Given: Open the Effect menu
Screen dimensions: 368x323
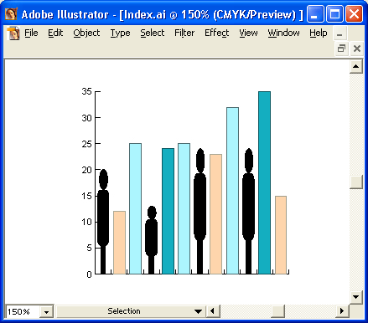Looking at the screenshot, I should point(217,33).
